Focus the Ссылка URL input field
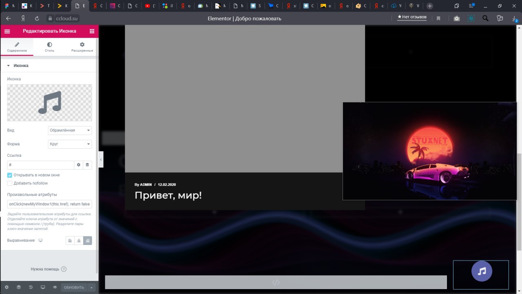This screenshot has height=294, width=522. (x=41, y=165)
